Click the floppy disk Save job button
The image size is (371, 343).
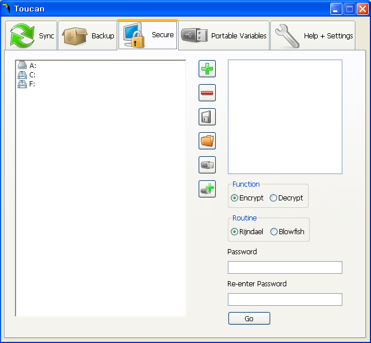[207, 117]
